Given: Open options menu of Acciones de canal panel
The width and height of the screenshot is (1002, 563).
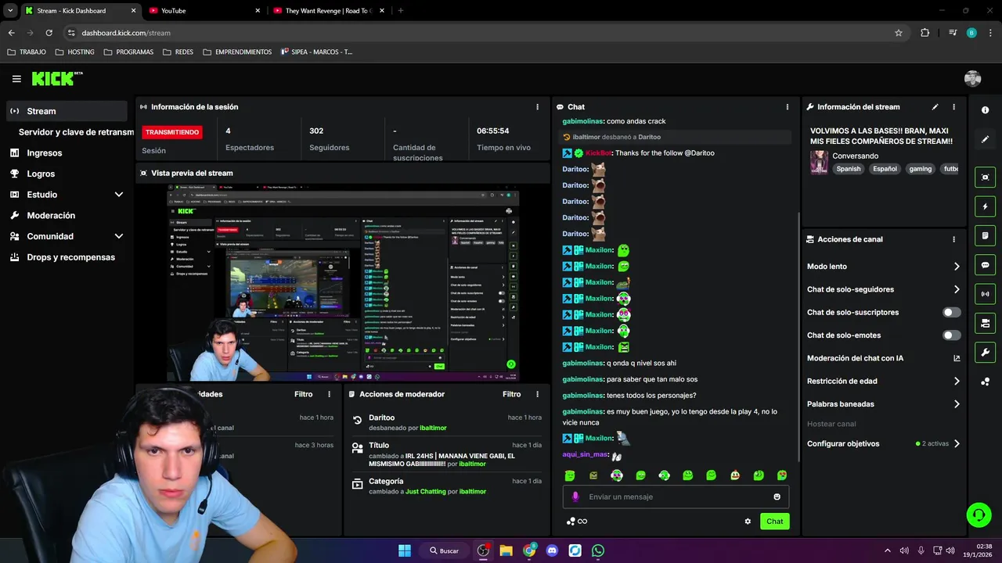Looking at the screenshot, I should click(953, 239).
